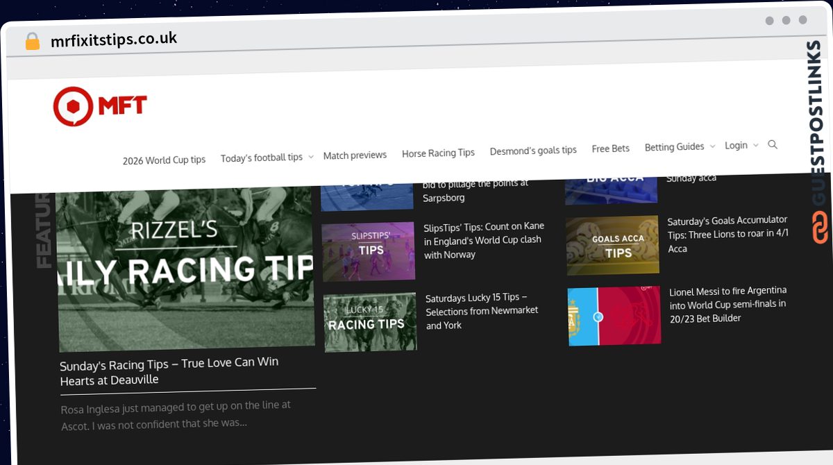
Task: Click the Goals Acca Tips thumbnail
Action: click(x=613, y=245)
